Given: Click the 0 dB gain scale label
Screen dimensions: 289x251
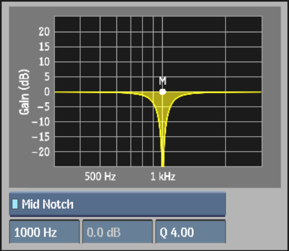Looking at the screenshot, I should 47,92.
